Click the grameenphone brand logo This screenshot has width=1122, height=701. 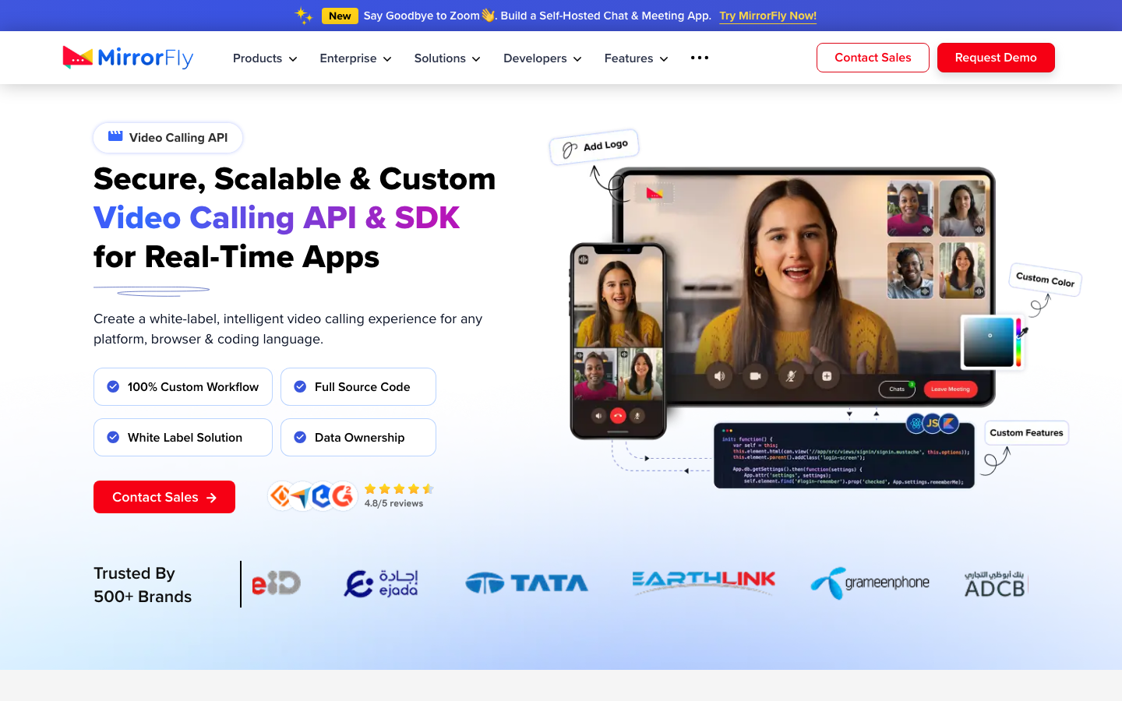(870, 583)
